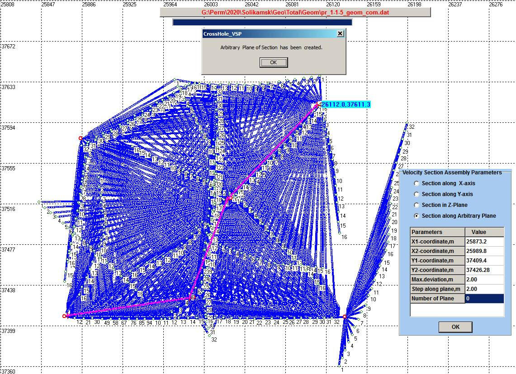Image resolution: width=516 pixels, height=374 pixels.
Task: Click the cyan 26112.0,37611.3 coordinate label
Action: (x=346, y=105)
